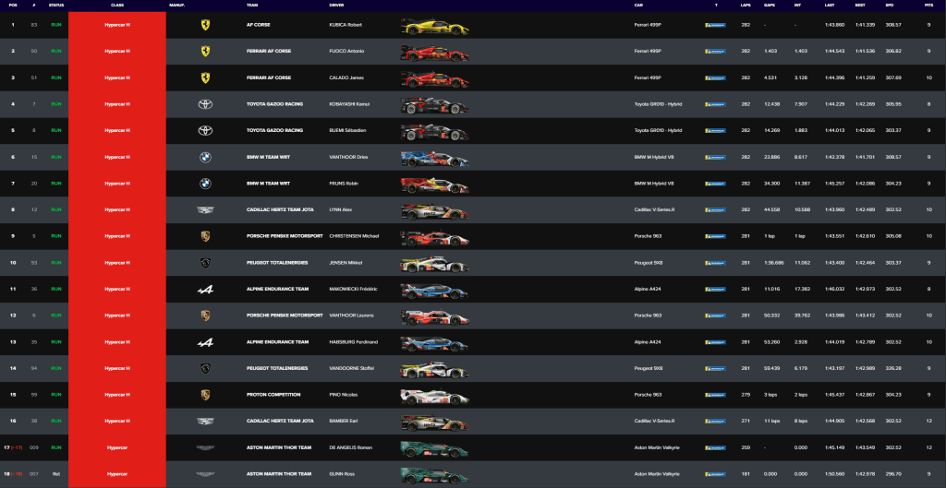Click the SPD column header
The width and height of the screenshot is (946, 488).
890,5
